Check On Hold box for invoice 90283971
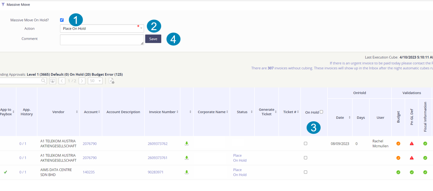Screen dimensions: 433x191 (x=306, y=172)
